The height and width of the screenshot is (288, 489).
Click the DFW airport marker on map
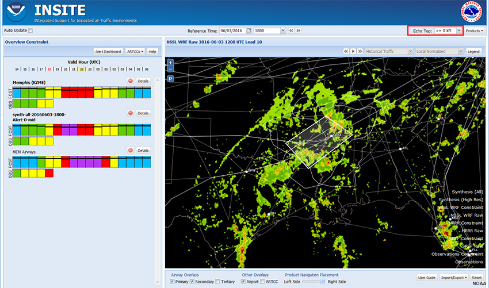coord(246,171)
